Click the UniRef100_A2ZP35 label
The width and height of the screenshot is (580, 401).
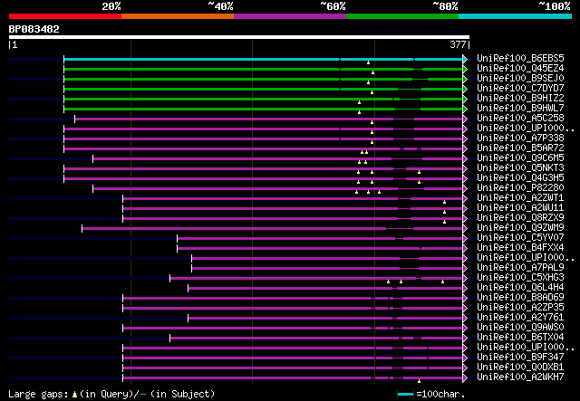pyautogui.click(x=520, y=308)
